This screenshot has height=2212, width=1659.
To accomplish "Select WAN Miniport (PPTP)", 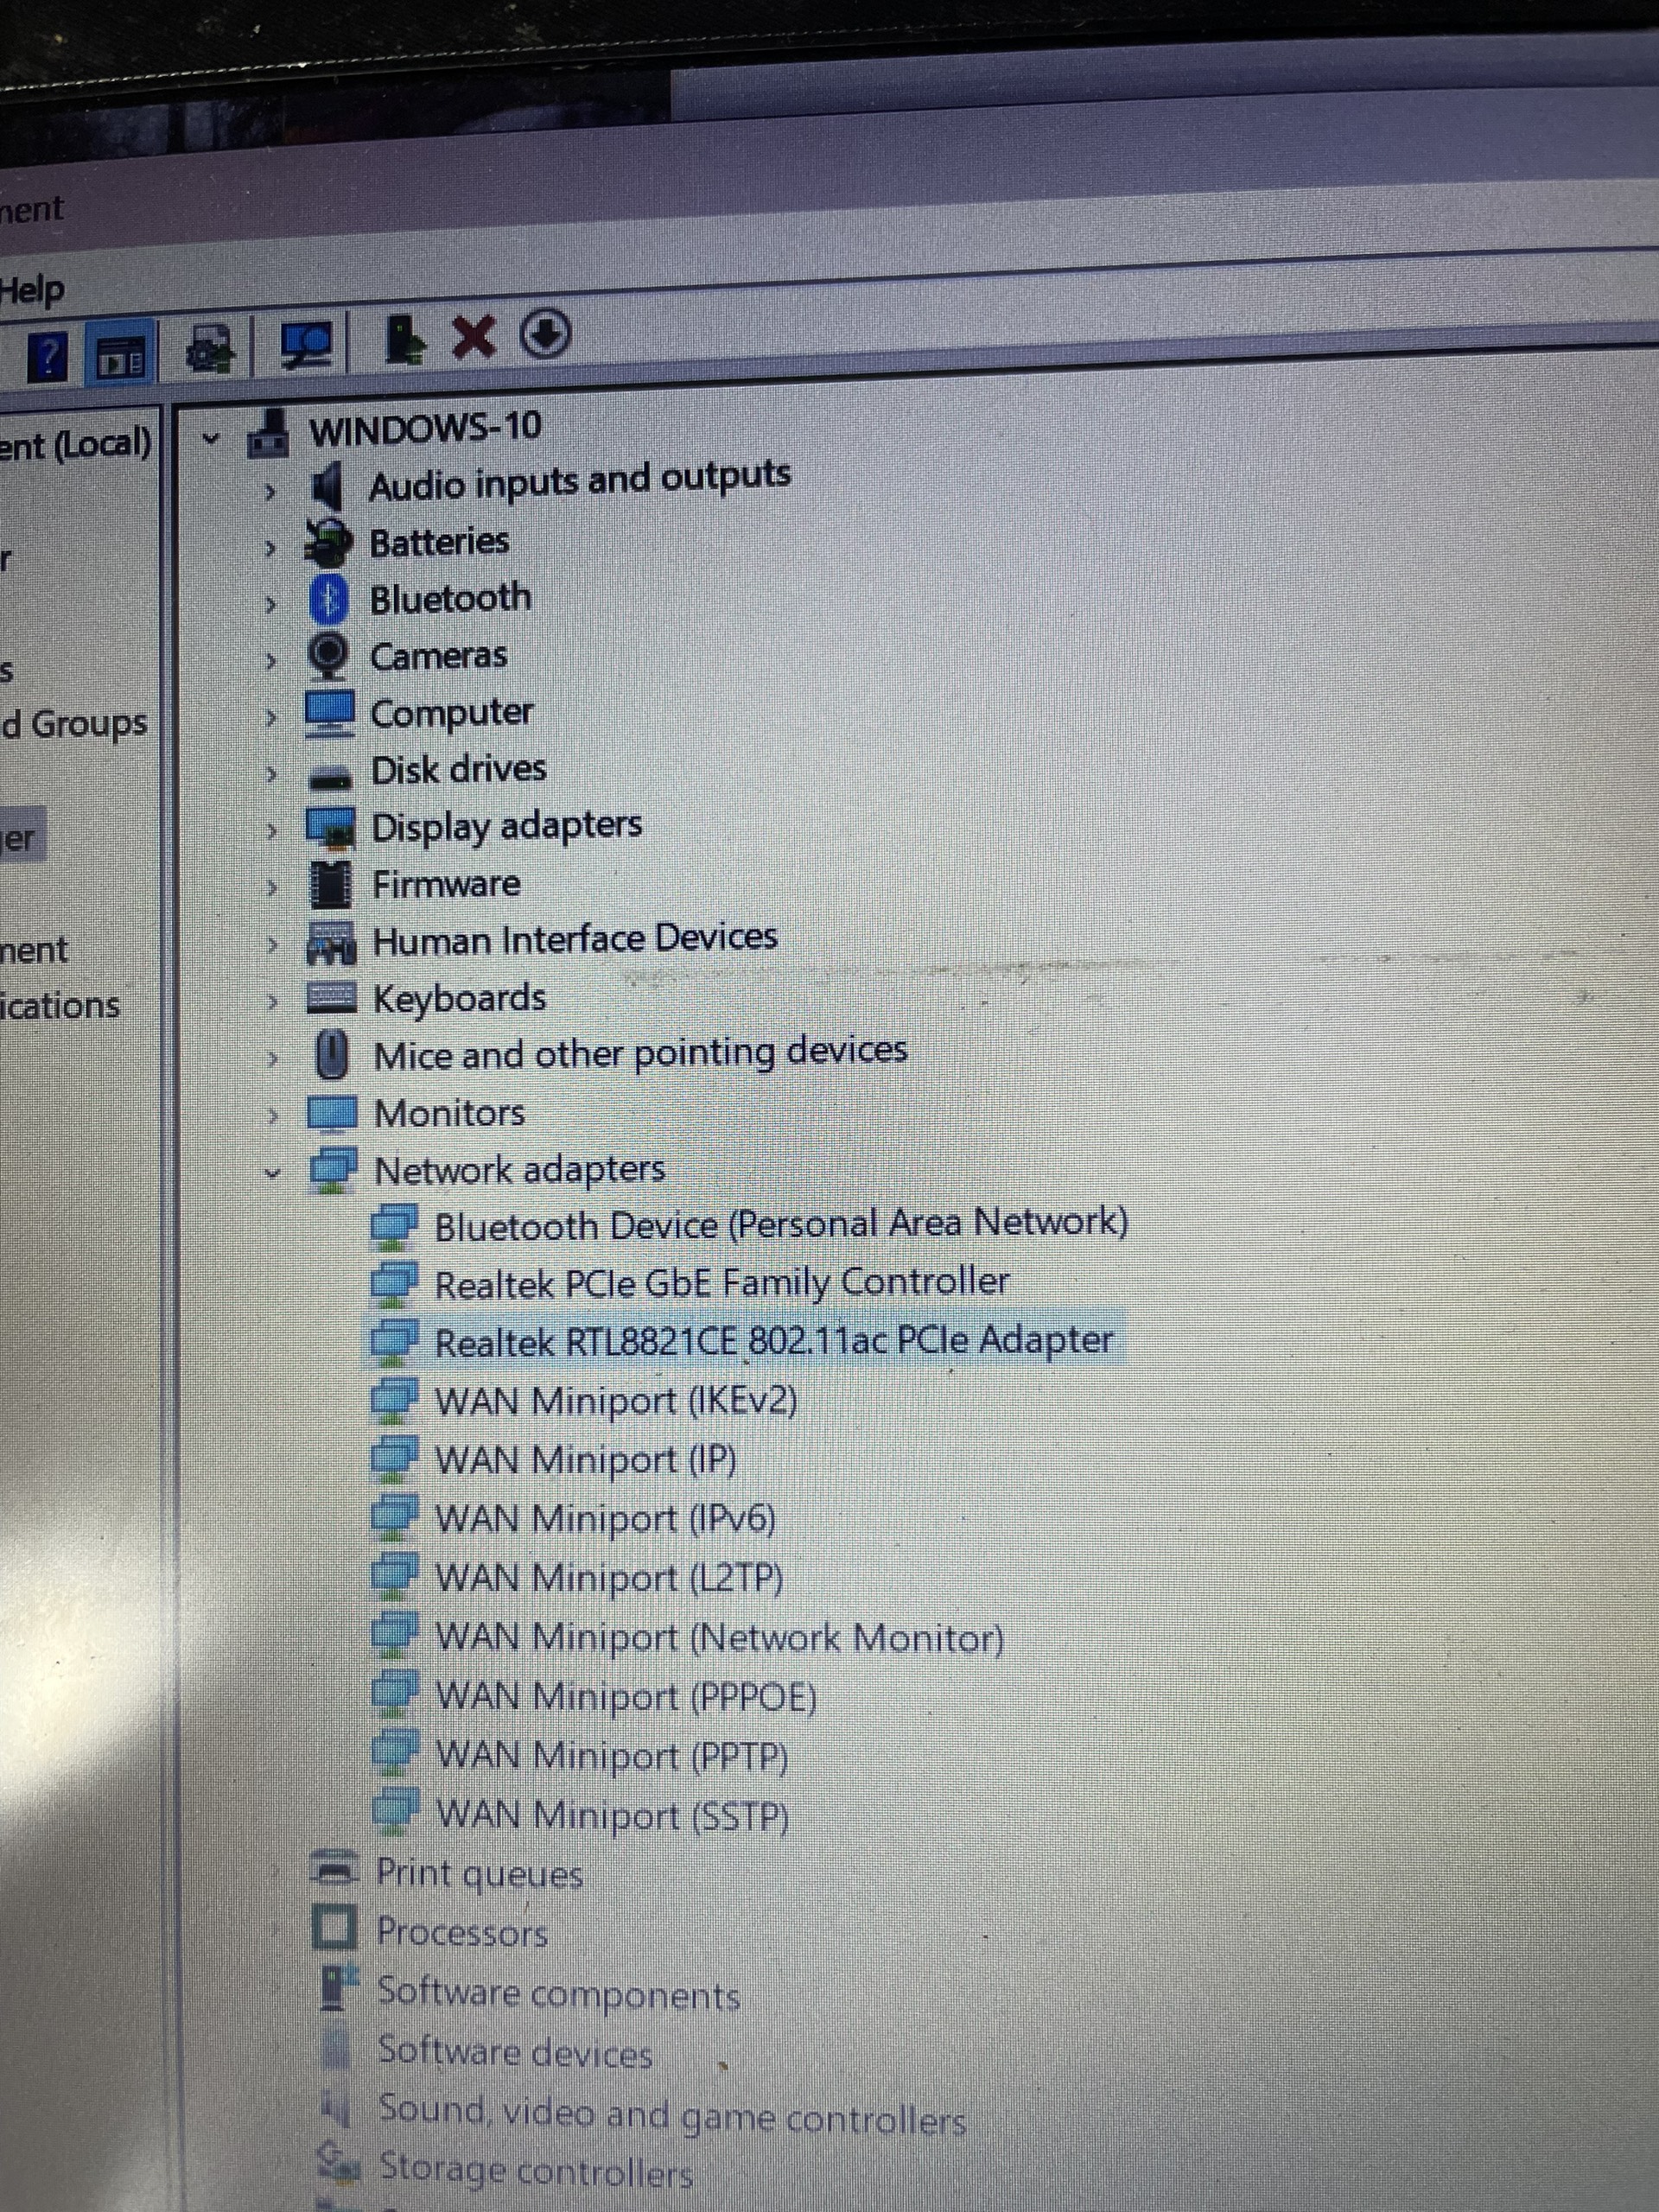I will (x=613, y=1756).
